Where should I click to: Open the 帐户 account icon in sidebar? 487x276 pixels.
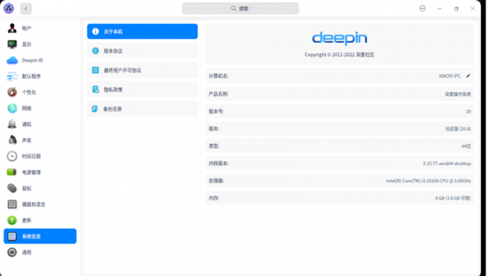point(12,28)
